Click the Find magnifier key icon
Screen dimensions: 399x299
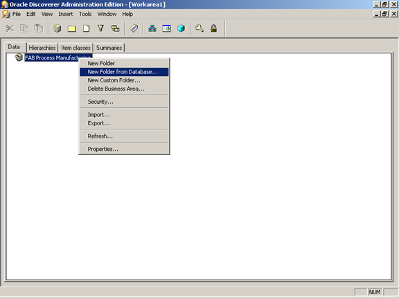(199, 28)
